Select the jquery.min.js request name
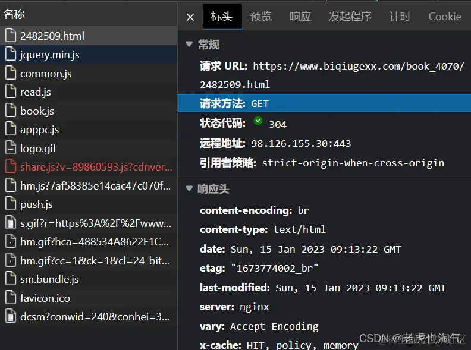471x350 pixels. (50, 55)
